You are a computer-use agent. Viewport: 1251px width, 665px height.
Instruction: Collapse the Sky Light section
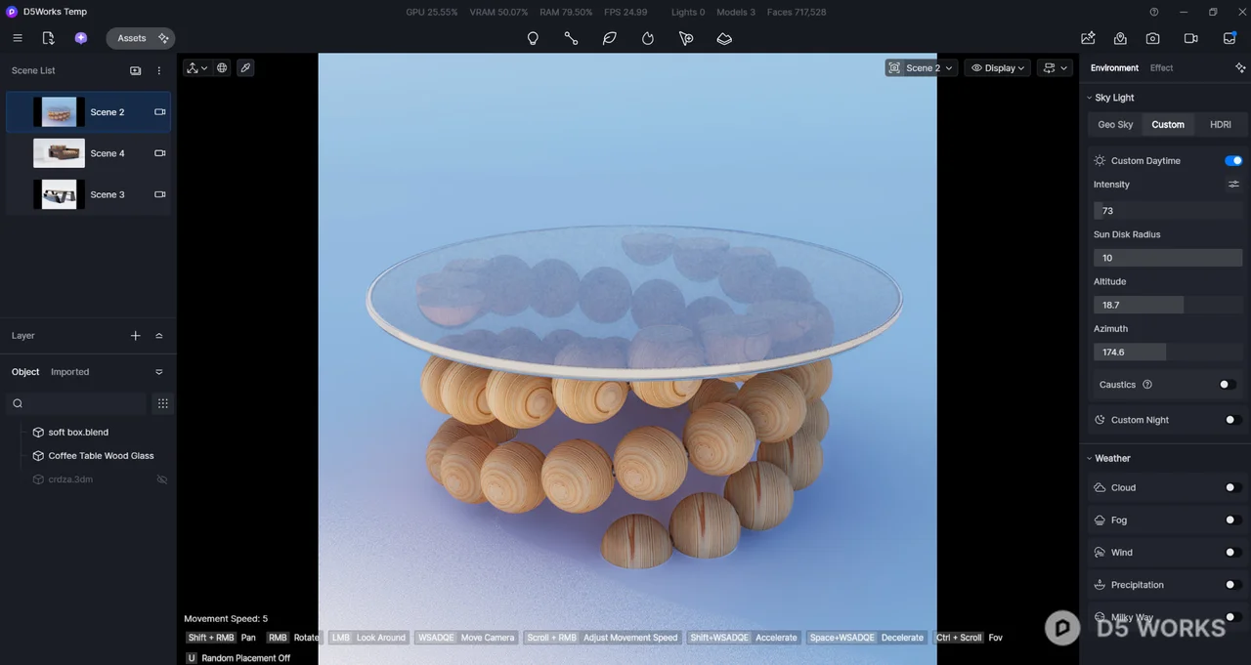(1089, 98)
